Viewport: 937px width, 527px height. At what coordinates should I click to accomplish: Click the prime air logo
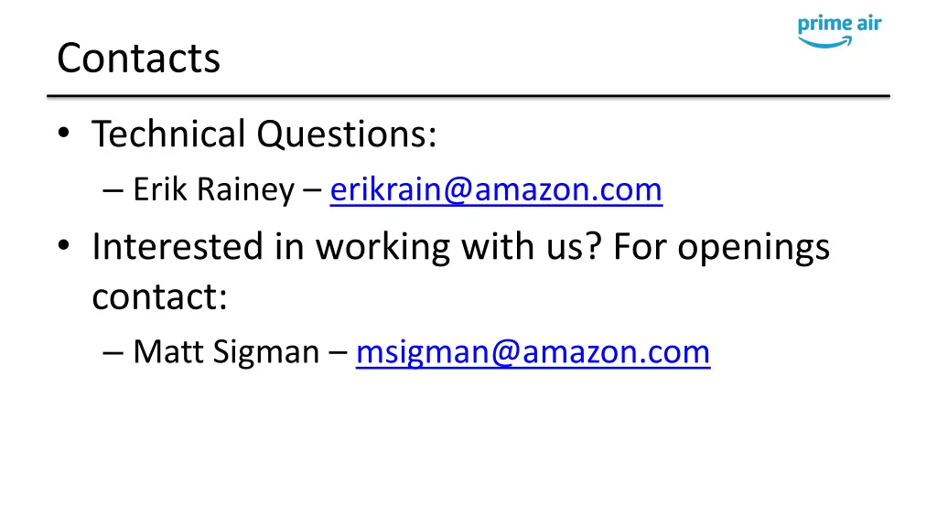click(x=840, y=31)
